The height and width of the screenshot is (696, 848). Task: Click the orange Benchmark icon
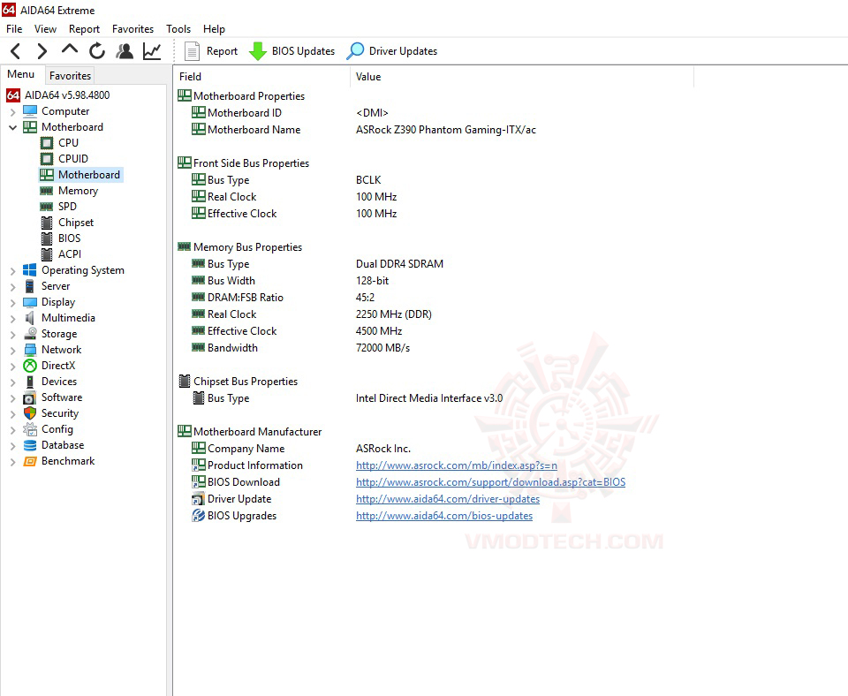(30, 461)
